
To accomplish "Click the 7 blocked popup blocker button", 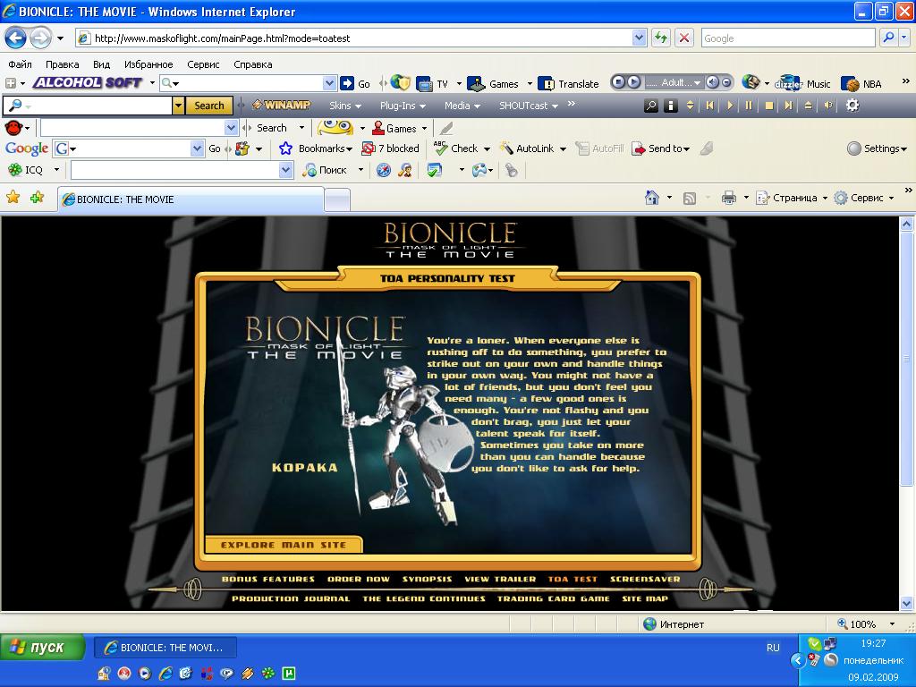I will pyautogui.click(x=390, y=148).
